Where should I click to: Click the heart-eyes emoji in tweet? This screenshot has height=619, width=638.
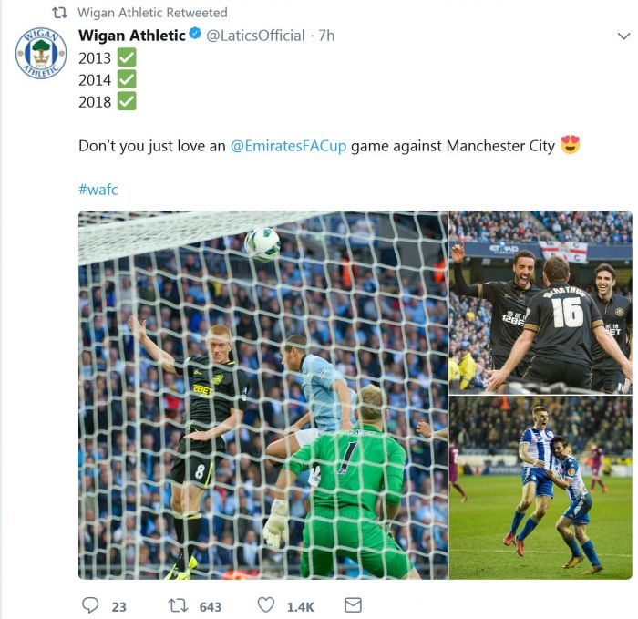tap(570, 145)
